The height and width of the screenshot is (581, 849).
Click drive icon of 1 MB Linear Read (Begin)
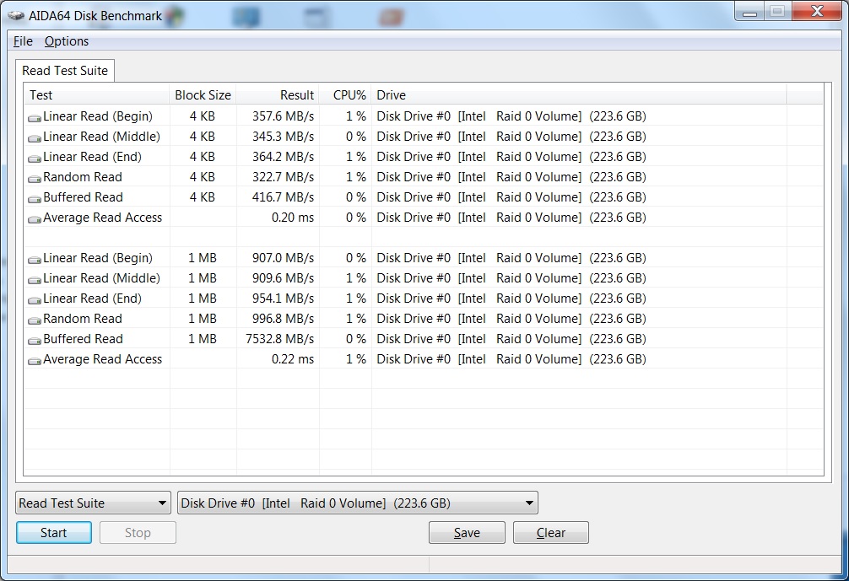coord(35,259)
